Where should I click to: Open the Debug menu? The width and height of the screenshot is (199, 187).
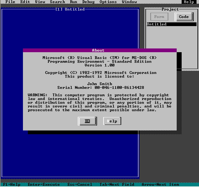(88, 2)
